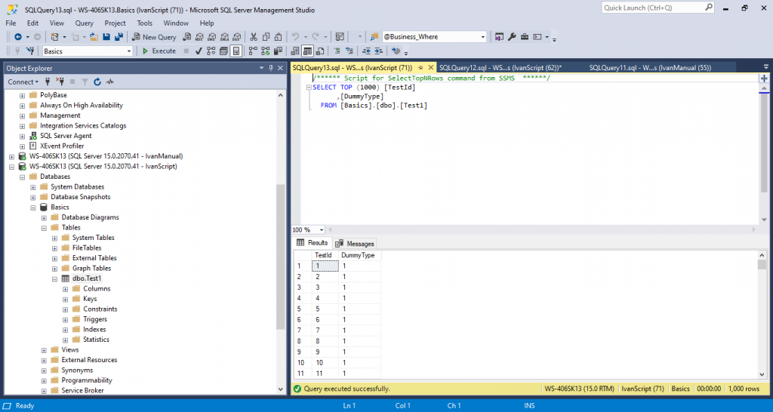Open the @Business_Where find combo box
Image resolution: width=773 pixels, height=412 pixels.
click(434, 37)
